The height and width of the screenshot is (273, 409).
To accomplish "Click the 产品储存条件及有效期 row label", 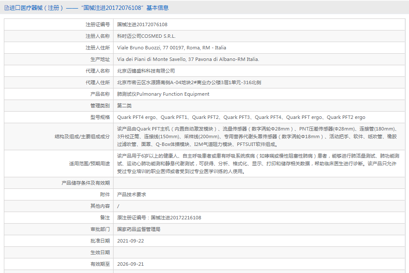I will click(86, 183).
